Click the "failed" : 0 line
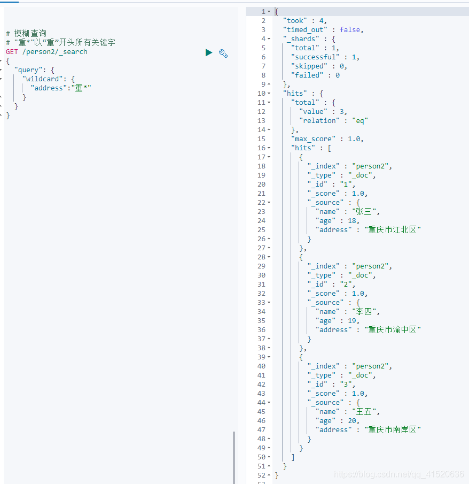 [x=316, y=75]
